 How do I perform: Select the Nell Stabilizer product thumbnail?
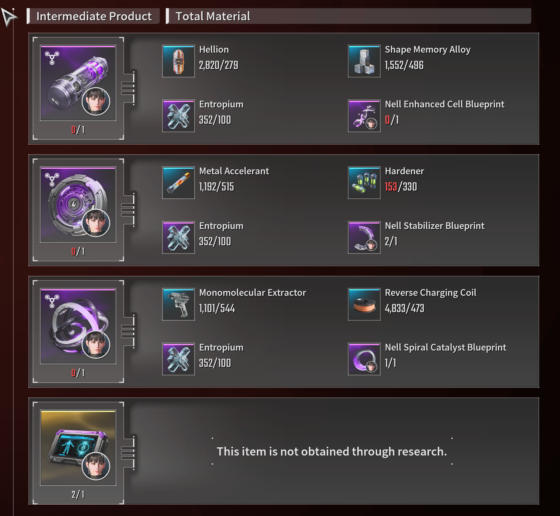click(78, 204)
